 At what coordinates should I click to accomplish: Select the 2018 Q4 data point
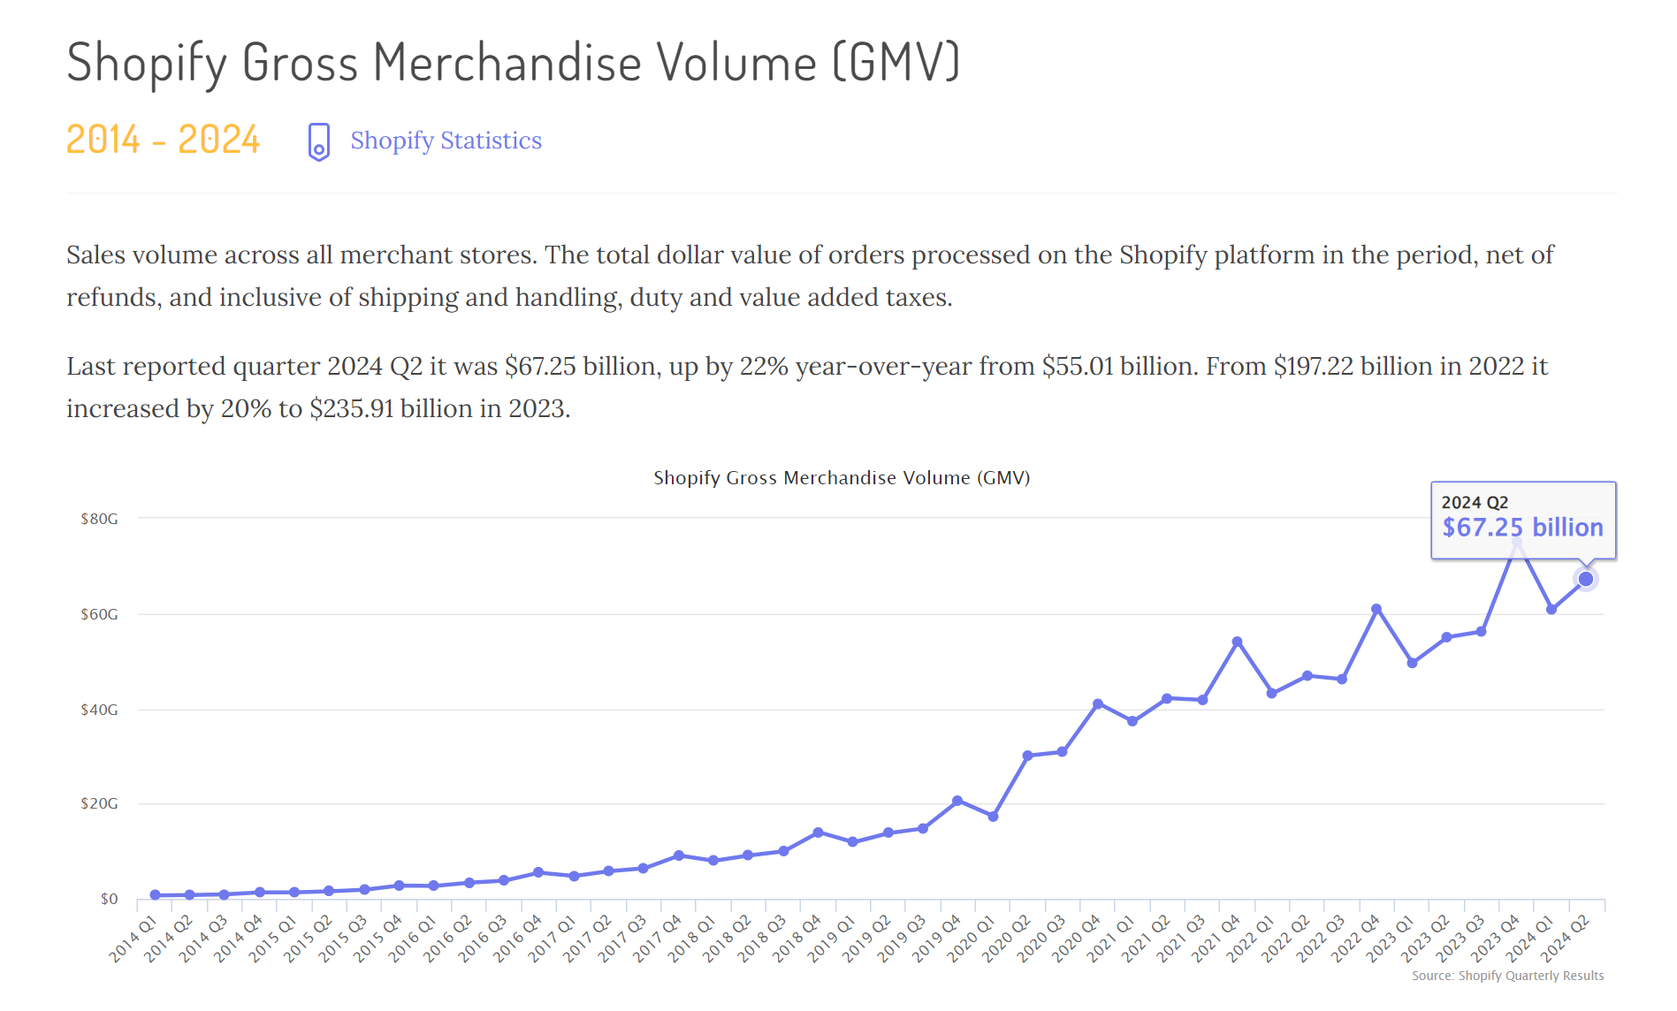(x=818, y=832)
